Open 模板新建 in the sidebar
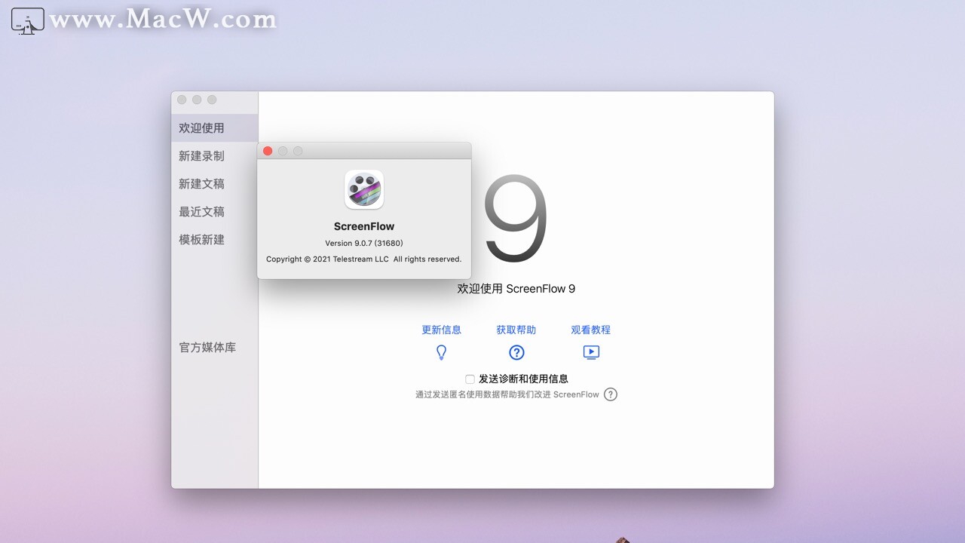The height and width of the screenshot is (543, 965). (215, 240)
